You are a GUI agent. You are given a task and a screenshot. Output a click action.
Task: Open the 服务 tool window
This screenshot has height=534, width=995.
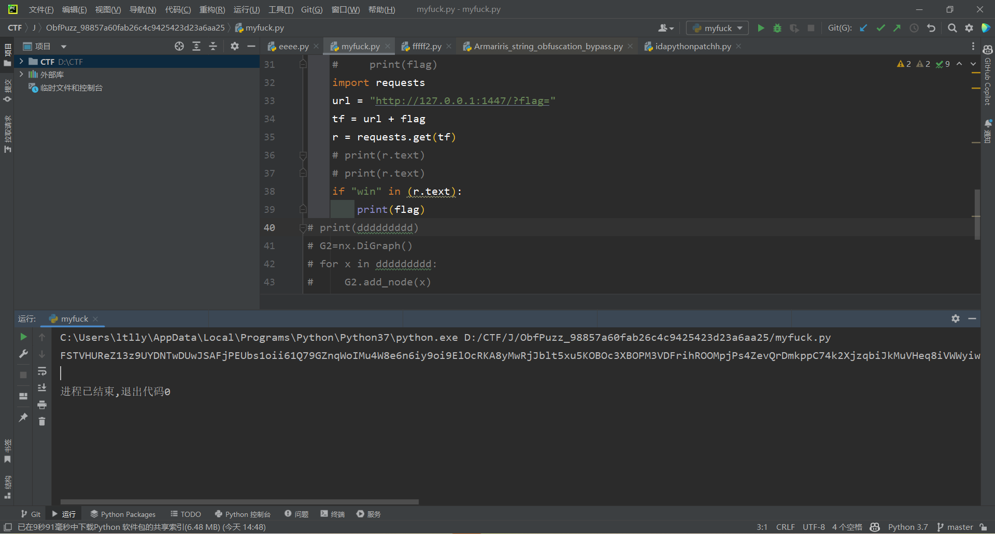coord(368,514)
